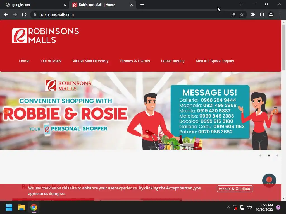Screen dimensions: 286x214
Task: Share this page via address bar icon
Action: point(233,14)
